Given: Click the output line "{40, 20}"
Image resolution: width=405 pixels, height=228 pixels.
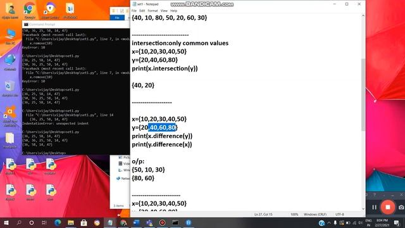Looking at the screenshot, I should click(x=143, y=85).
